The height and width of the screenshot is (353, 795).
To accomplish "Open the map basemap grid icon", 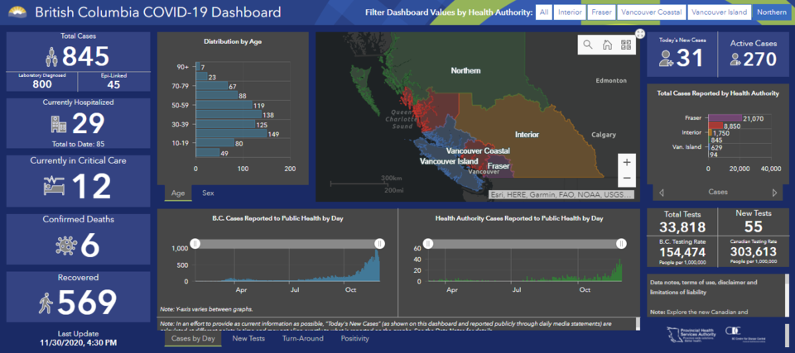I will (x=625, y=45).
